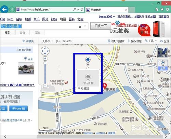Screen dimensions: 171x139
Task: Open the 网页 navigation link
Action: point(10,19)
